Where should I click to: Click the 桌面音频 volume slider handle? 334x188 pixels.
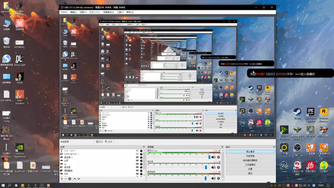click(x=205, y=178)
